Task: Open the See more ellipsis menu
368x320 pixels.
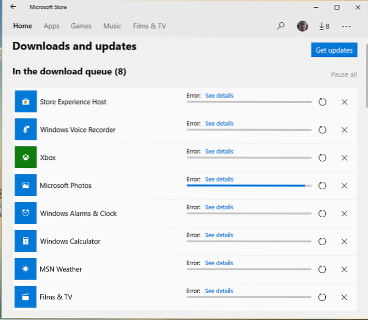Action: [346, 26]
